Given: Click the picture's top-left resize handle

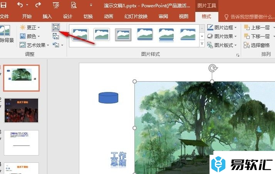Looking at the screenshot, I should pyautogui.click(x=134, y=81).
